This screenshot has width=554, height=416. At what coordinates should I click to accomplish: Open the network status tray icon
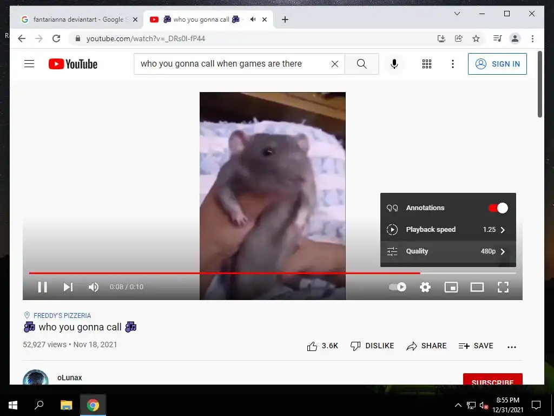coord(471,405)
